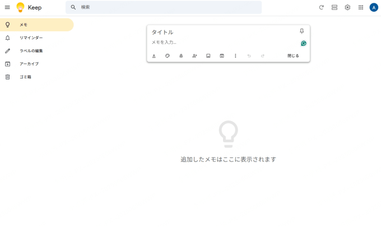Viewport: 381px width, 227px height.
Task: Click the archive box sidebar icon
Action: (x=7, y=64)
